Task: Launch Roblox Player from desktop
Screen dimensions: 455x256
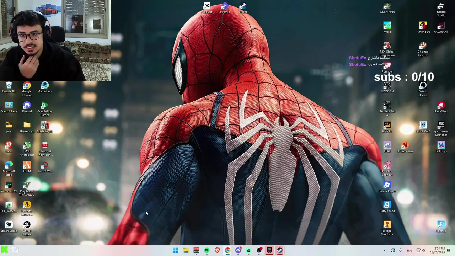Action: (387, 187)
